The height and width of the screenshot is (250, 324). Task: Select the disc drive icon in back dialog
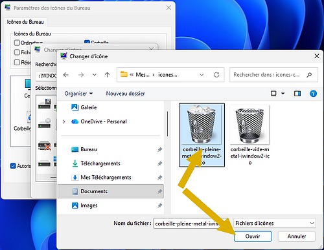(45, 123)
